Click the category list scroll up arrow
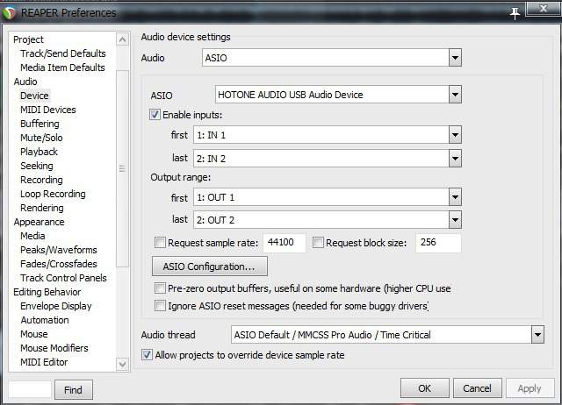Screen dimensions: 562x405 tap(122, 39)
